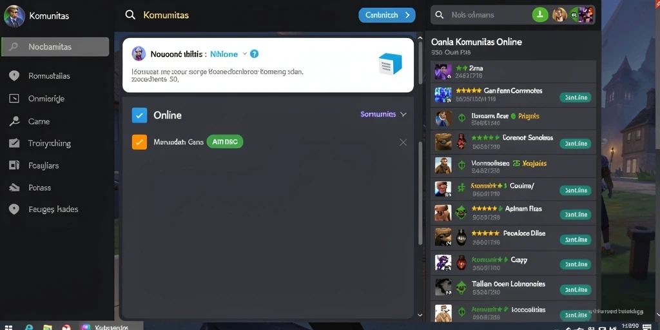Click the Romustaiias location pin icon
Viewport: 660px width, 330px height.
coord(14,76)
